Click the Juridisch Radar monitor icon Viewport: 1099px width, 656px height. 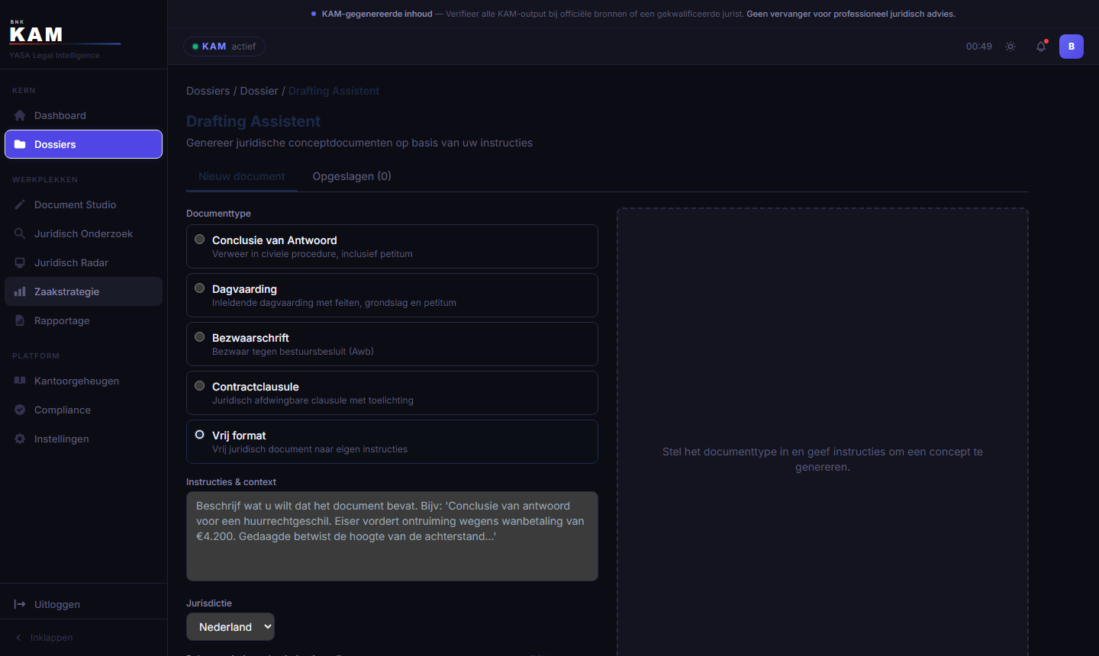click(20, 262)
